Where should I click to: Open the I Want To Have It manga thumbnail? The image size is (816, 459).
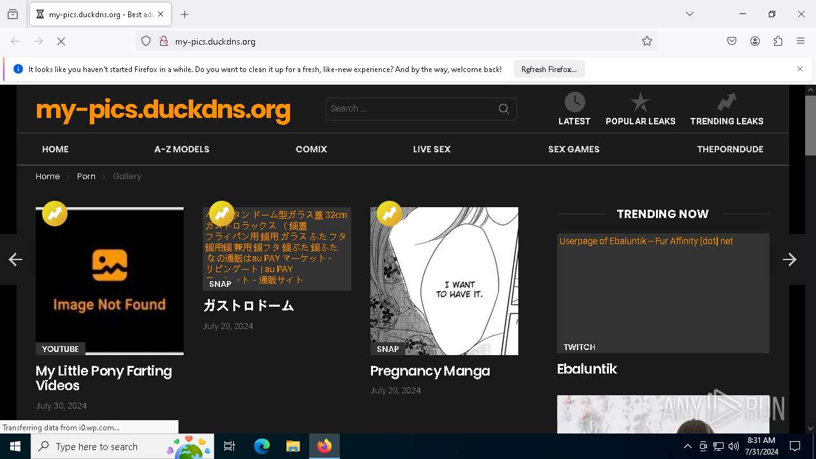[x=444, y=280]
